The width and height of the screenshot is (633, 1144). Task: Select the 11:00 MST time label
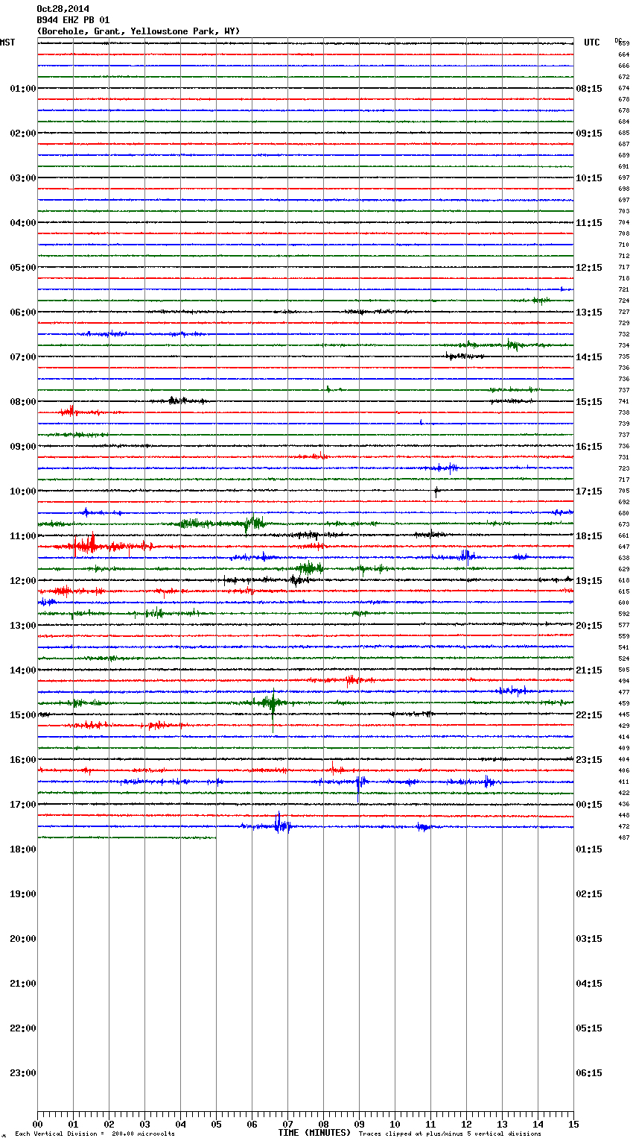(x=23, y=536)
